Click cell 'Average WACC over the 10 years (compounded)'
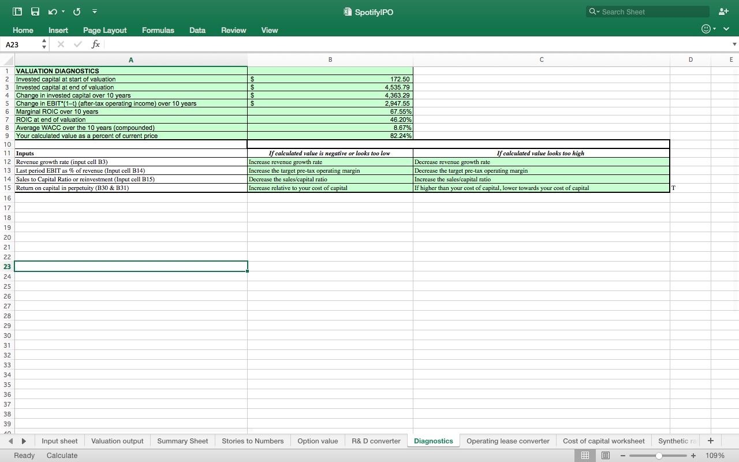Screen dimensions: 739x462 point(131,128)
